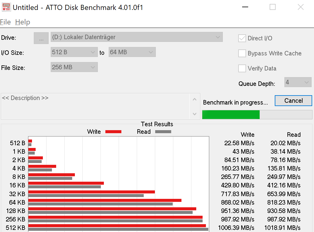This screenshot has height=232, width=314.
Task: Enable Bypass Write Cache checkbox
Action: (242, 53)
